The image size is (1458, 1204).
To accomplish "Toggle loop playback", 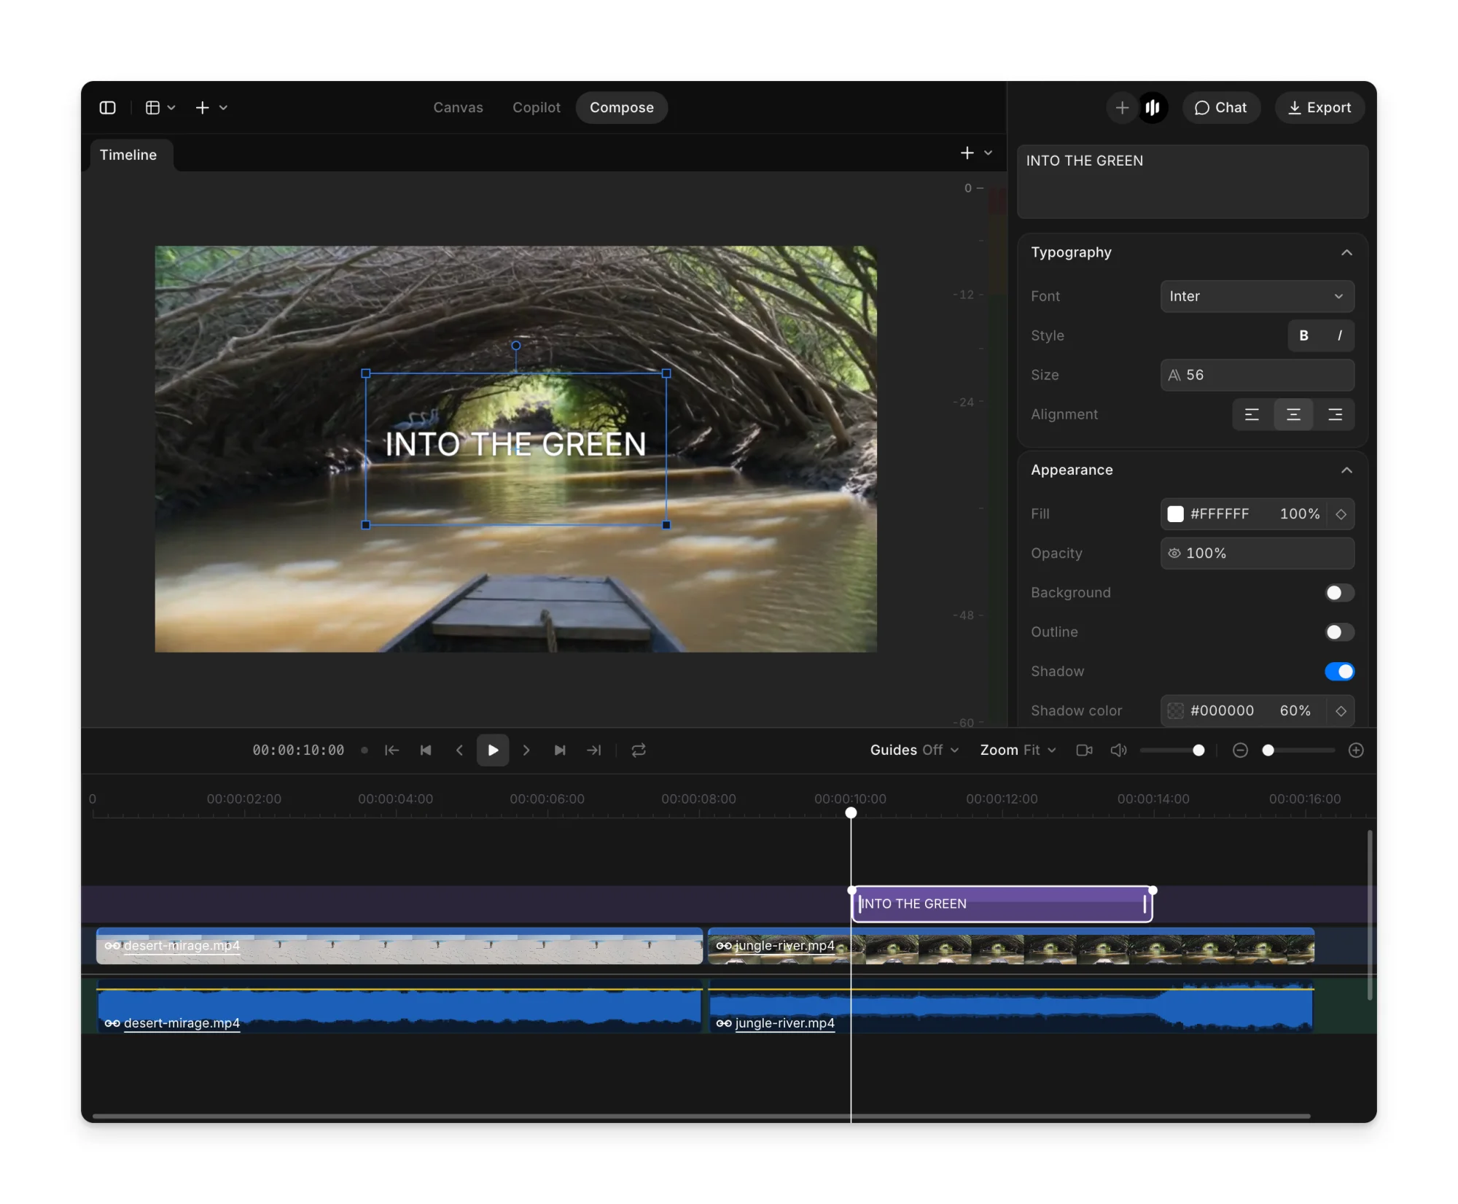I will click(639, 750).
